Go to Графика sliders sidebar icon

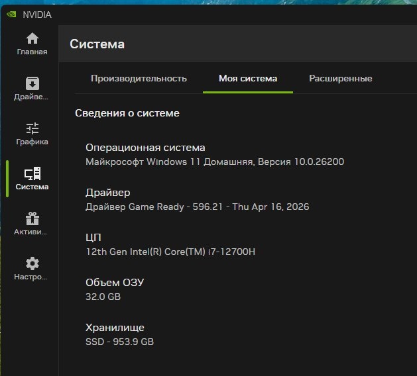[x=32, y=128]
